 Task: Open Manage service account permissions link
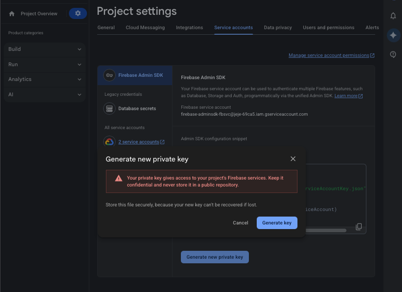329,55
